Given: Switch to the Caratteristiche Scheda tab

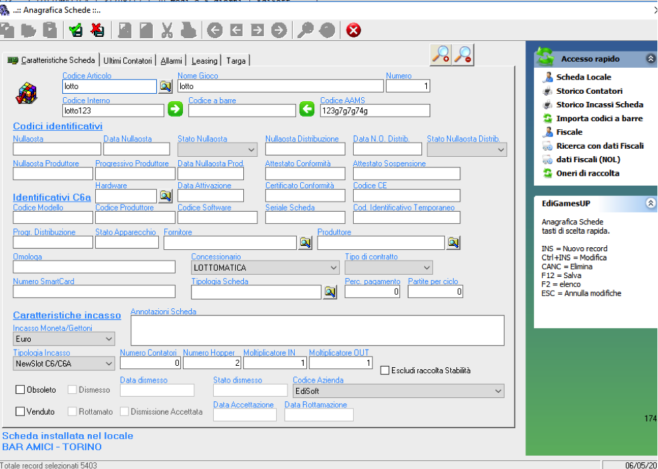Looking at the screenshot, I should (x=51, y=60).
